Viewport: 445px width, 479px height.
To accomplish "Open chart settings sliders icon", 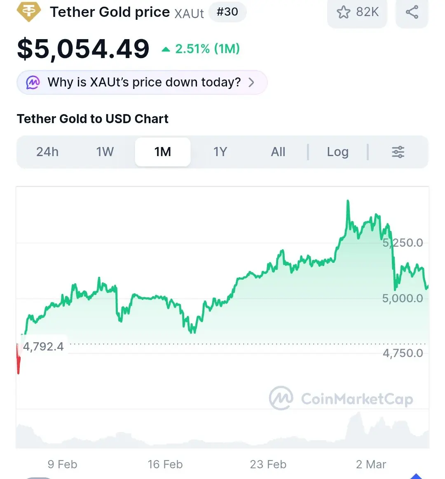I will (398, 152).
